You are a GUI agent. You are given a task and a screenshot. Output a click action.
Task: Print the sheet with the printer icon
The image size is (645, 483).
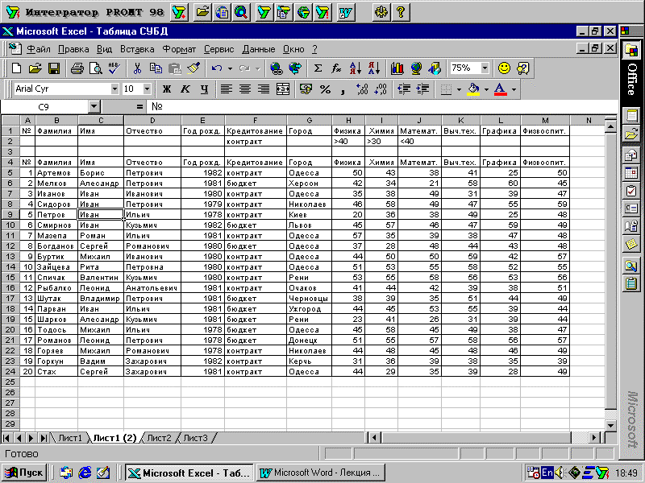tap(77, 68)
